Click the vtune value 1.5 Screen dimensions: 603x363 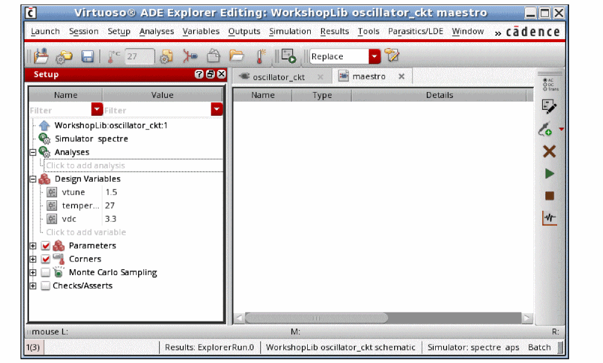point(111,192)
